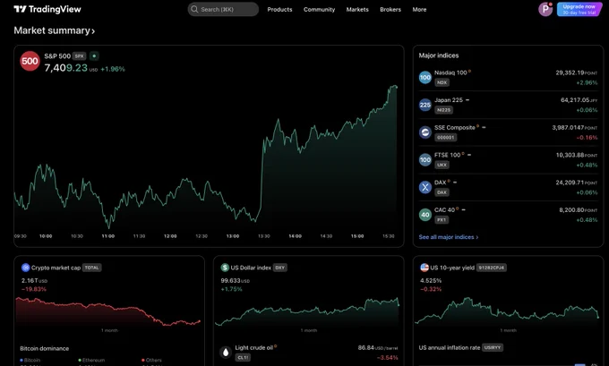The height and width of the screenshot is (366, 609).
Task: Open the More menu
Action: (x=419, y=9)
